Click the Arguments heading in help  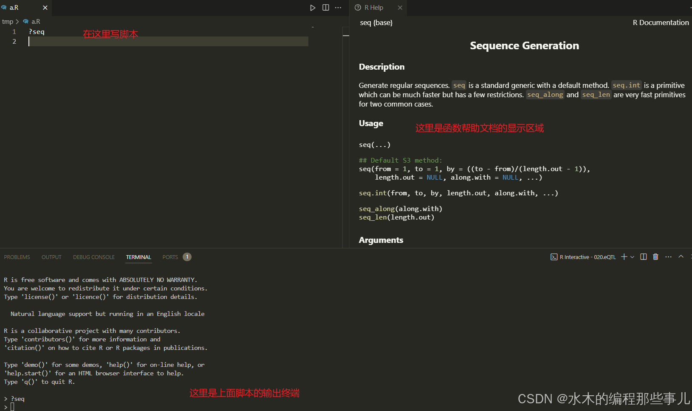tap(381, 240)
